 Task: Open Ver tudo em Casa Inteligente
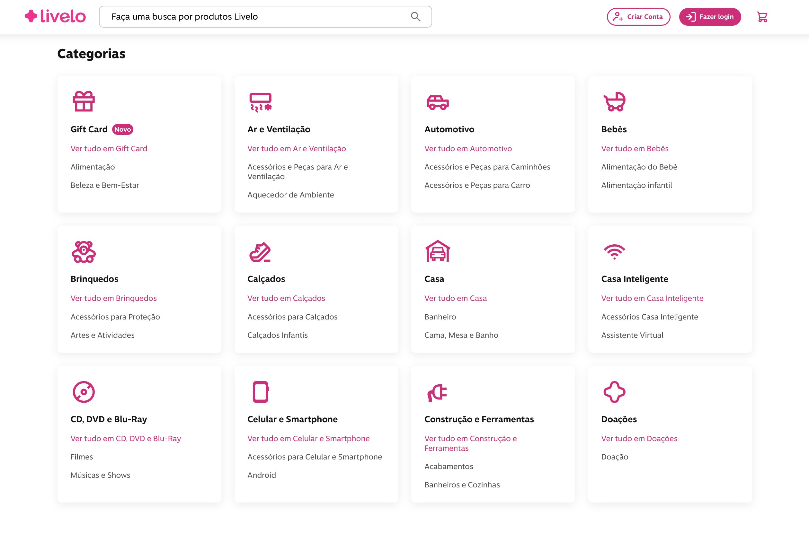click(x=652, y=298)
